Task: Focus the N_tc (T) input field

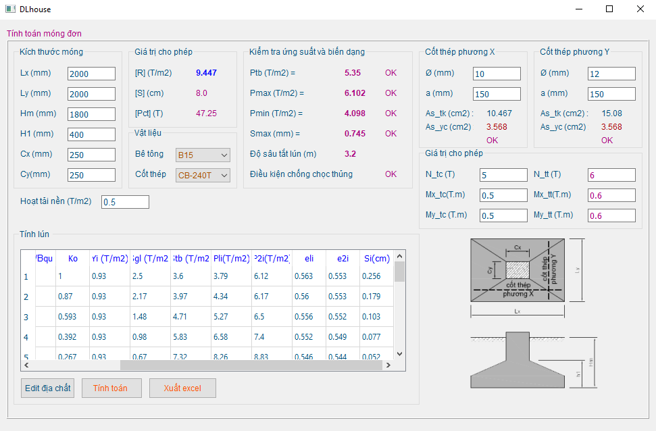Action: pyautogui.click(x=503, y=175)
